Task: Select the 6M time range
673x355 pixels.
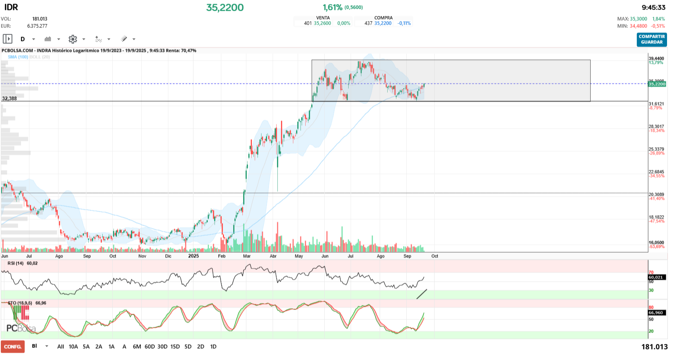Action: [x=137, y=347]
